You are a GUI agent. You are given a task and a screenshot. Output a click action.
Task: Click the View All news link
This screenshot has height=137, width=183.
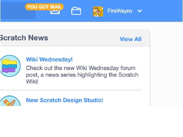tap(130, 39)
